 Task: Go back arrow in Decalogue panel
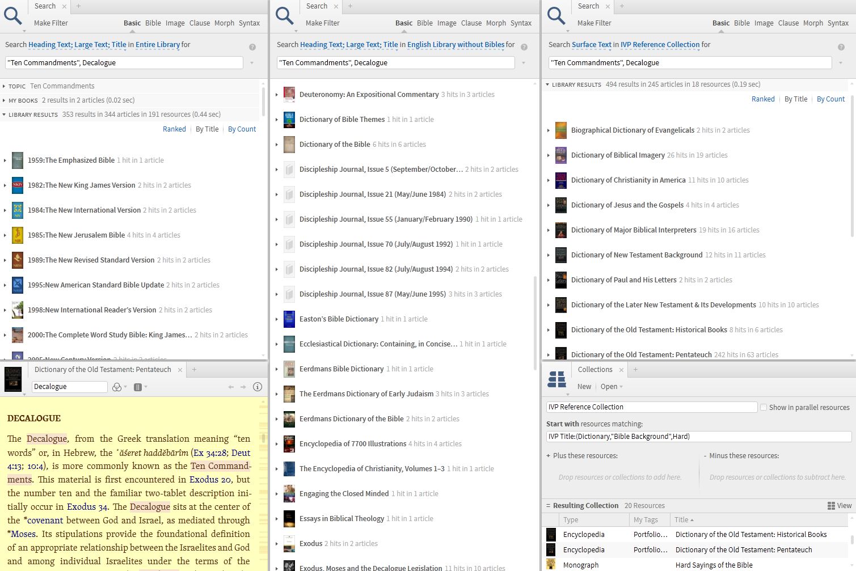click(x=231, y=387)
